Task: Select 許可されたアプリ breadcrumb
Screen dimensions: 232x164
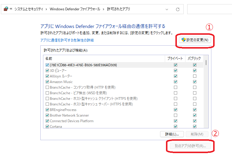Action: (x=119, y=9)
